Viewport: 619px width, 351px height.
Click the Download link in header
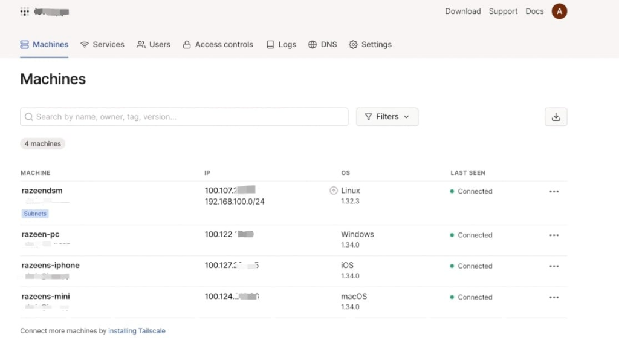[x=462, y=11]
